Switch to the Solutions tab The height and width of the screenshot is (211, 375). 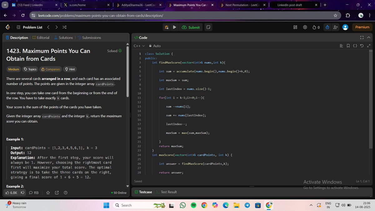tap(63, 38)
